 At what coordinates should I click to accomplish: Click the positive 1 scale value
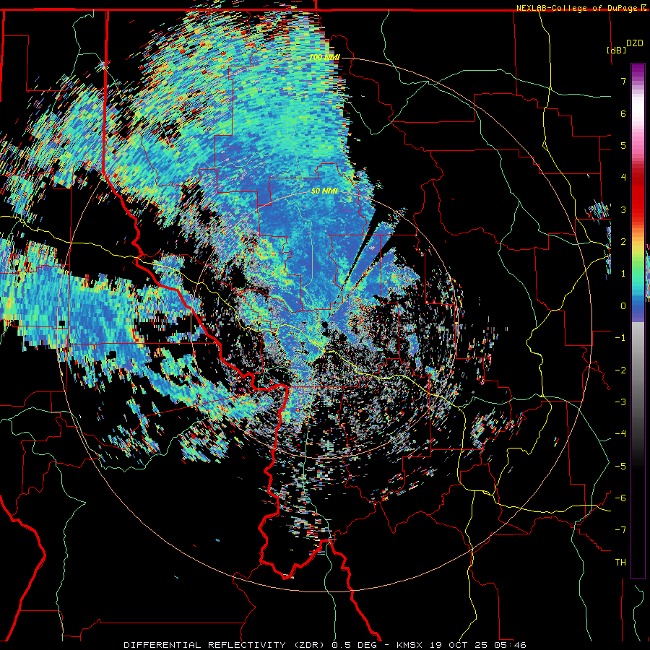(623, 274)
